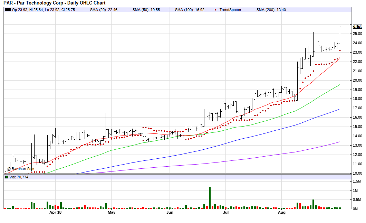Click the 18.00 price axis label
366x223 pixels.
coord(357,99)
